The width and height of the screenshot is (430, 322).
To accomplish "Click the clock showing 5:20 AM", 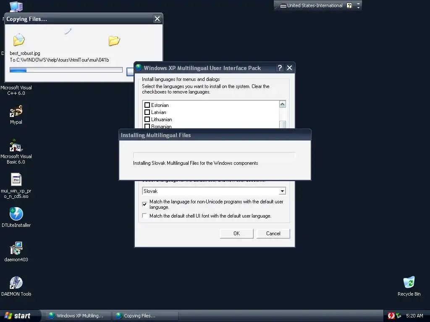I will (x=414, y=316).
